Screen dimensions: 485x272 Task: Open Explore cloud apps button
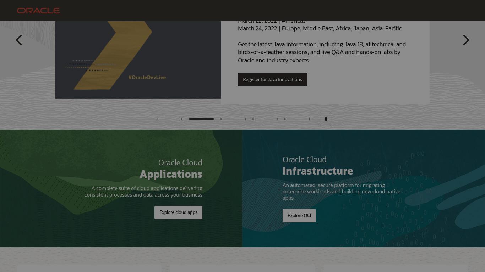point(178,212)
